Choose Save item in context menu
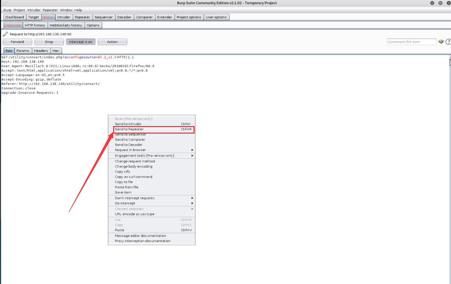This screenshot has height=284, width=451. (152, 192)
